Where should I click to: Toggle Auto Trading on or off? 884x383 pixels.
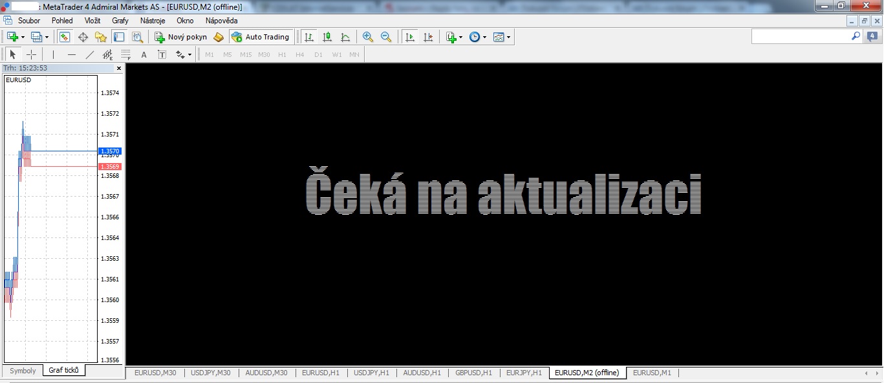pyautogui.click(x=261, y=37)
